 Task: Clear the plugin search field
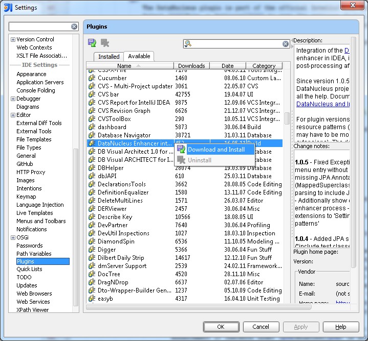point(286,44)
